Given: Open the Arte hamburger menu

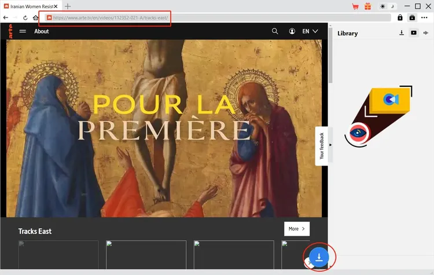Looking at the screenshot, I should pyautogui.click(x=23, y=31).
